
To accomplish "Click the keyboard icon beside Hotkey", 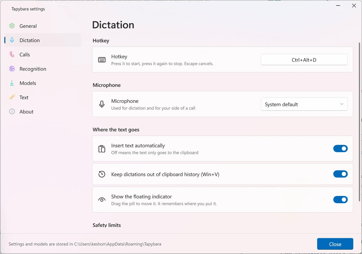I will (102, 60).
